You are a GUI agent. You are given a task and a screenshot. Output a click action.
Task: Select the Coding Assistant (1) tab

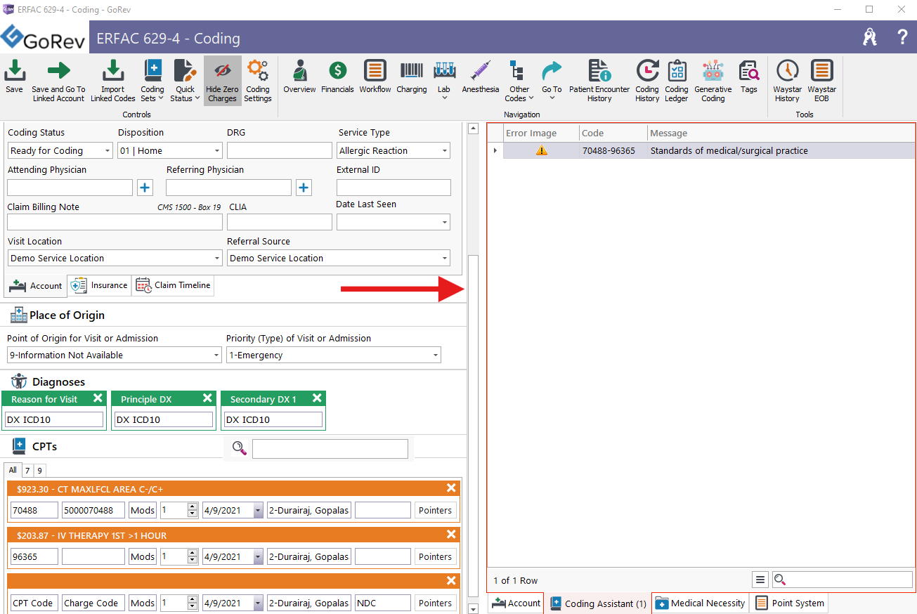(598, 603)
